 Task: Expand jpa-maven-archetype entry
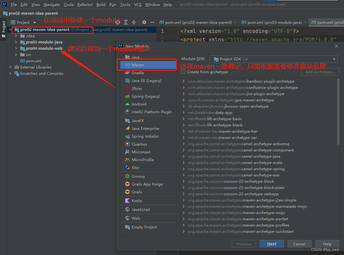(184, 100)
